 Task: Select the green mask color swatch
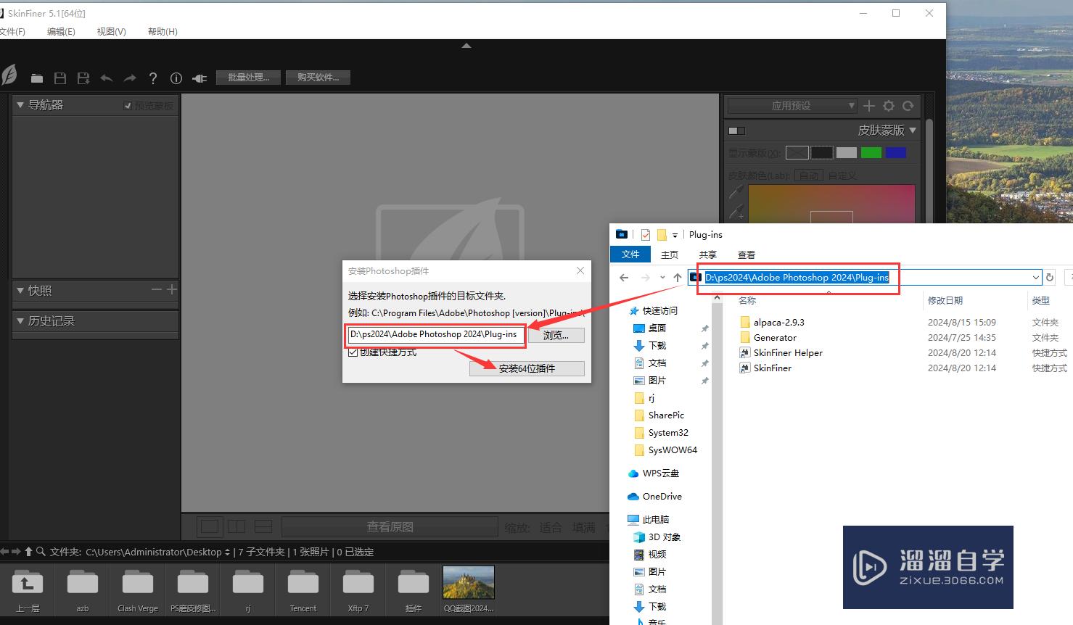tap(871, 152)
